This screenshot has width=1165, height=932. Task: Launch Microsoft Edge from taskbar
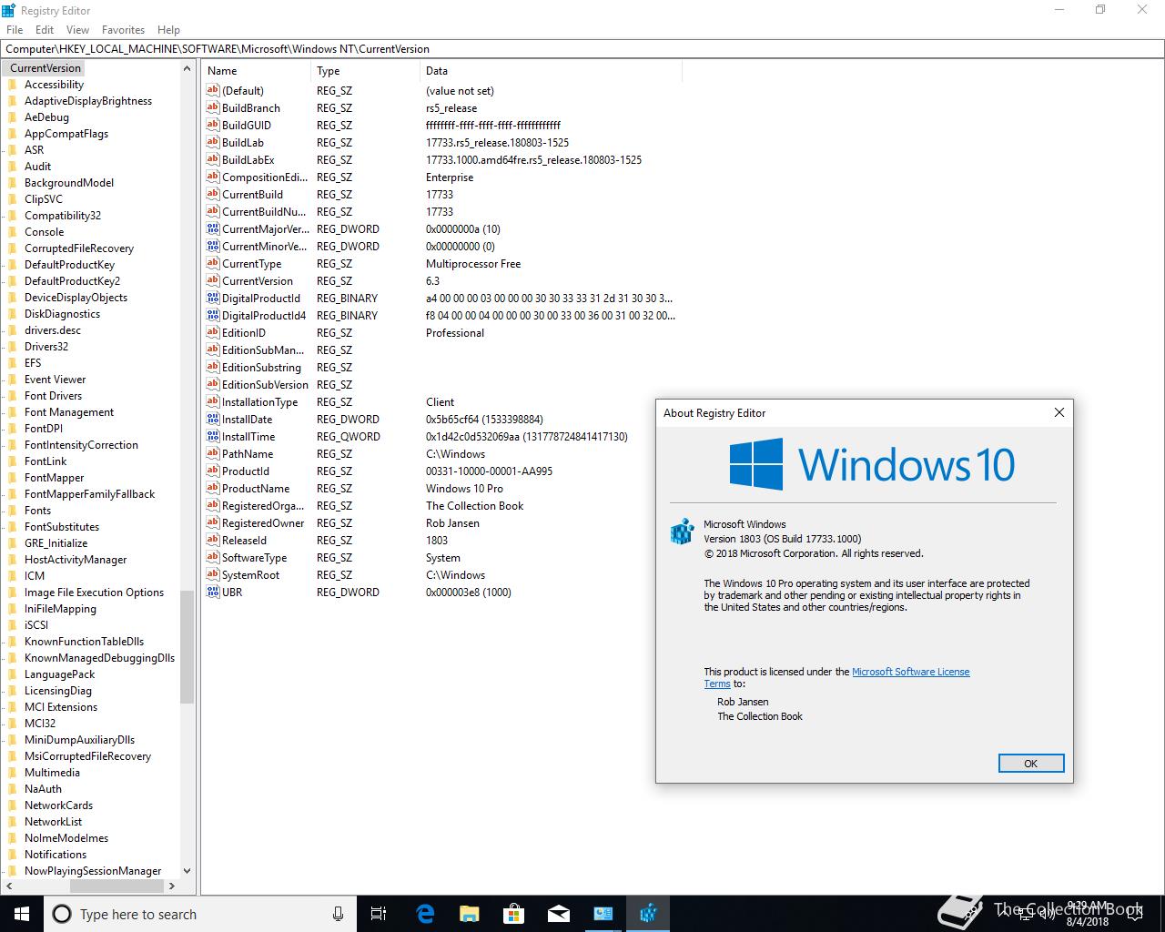click(x=425, y=914)
